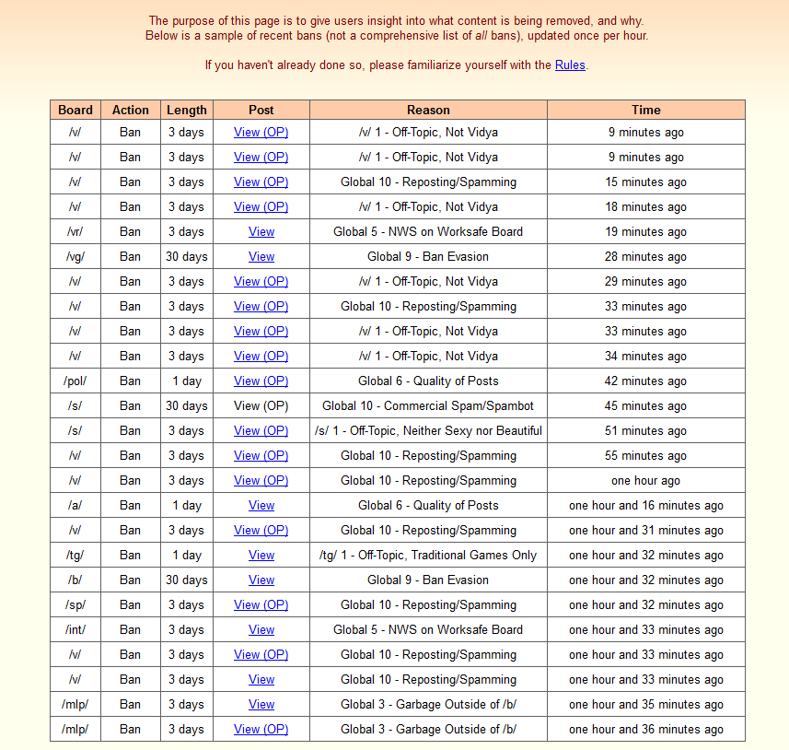Click View (OP) for /v/ ban 18 minutes ago
The image size is (789, 750).
point(261,207)
